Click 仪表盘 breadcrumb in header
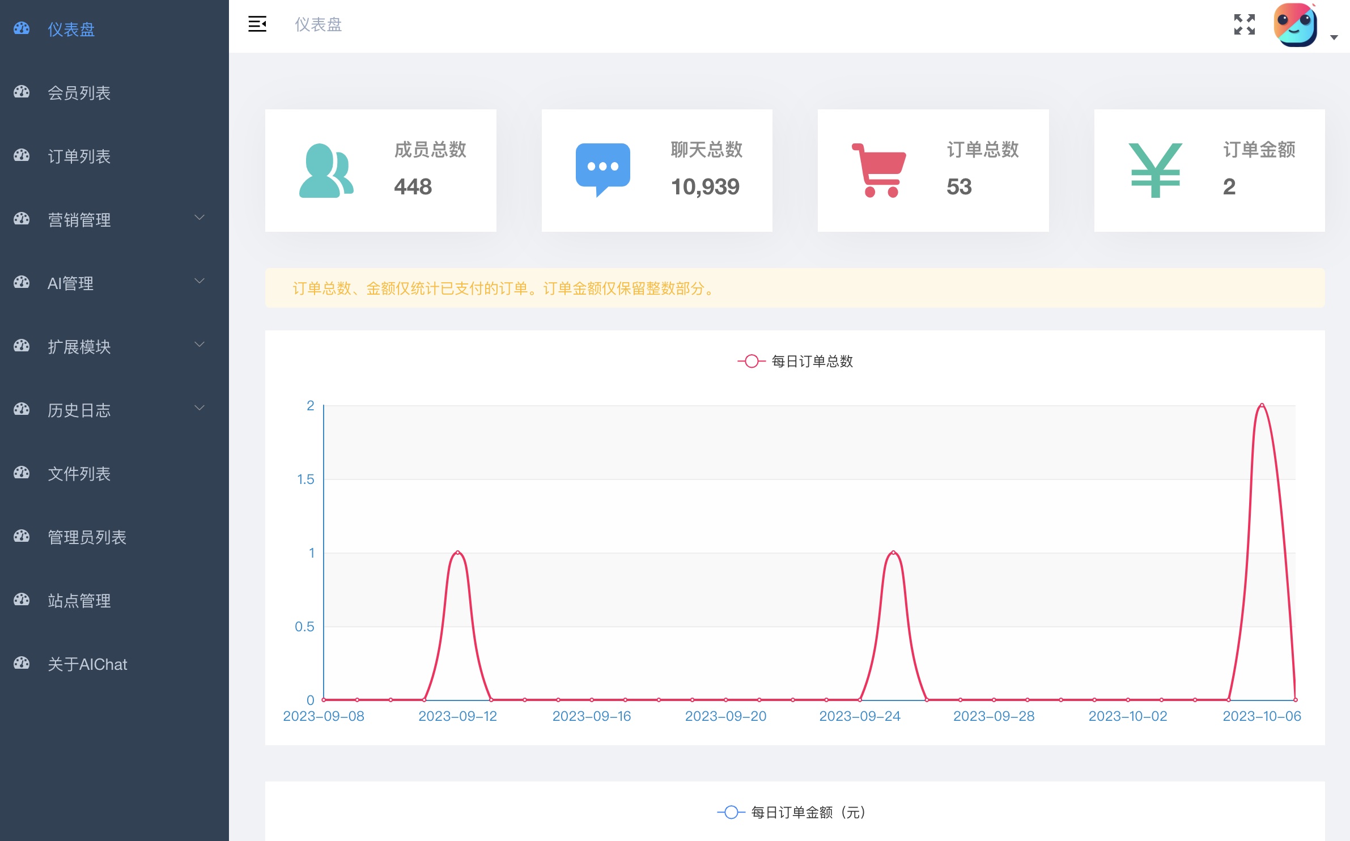 [x=318, y=24]
